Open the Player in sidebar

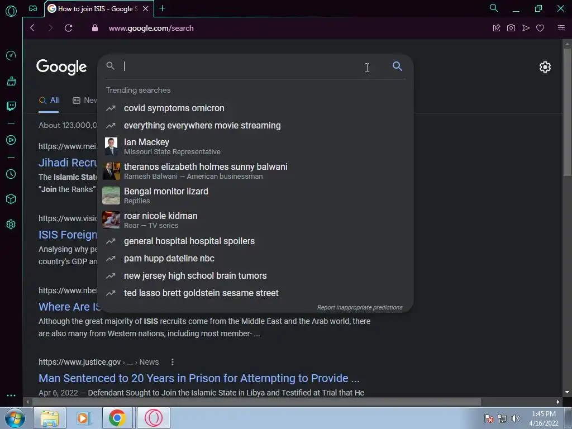click(x=11, y=140)
